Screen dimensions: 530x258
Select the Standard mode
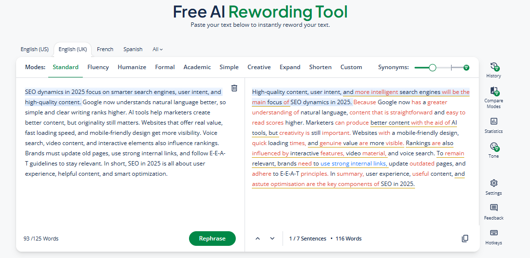[x=66, y=67]
